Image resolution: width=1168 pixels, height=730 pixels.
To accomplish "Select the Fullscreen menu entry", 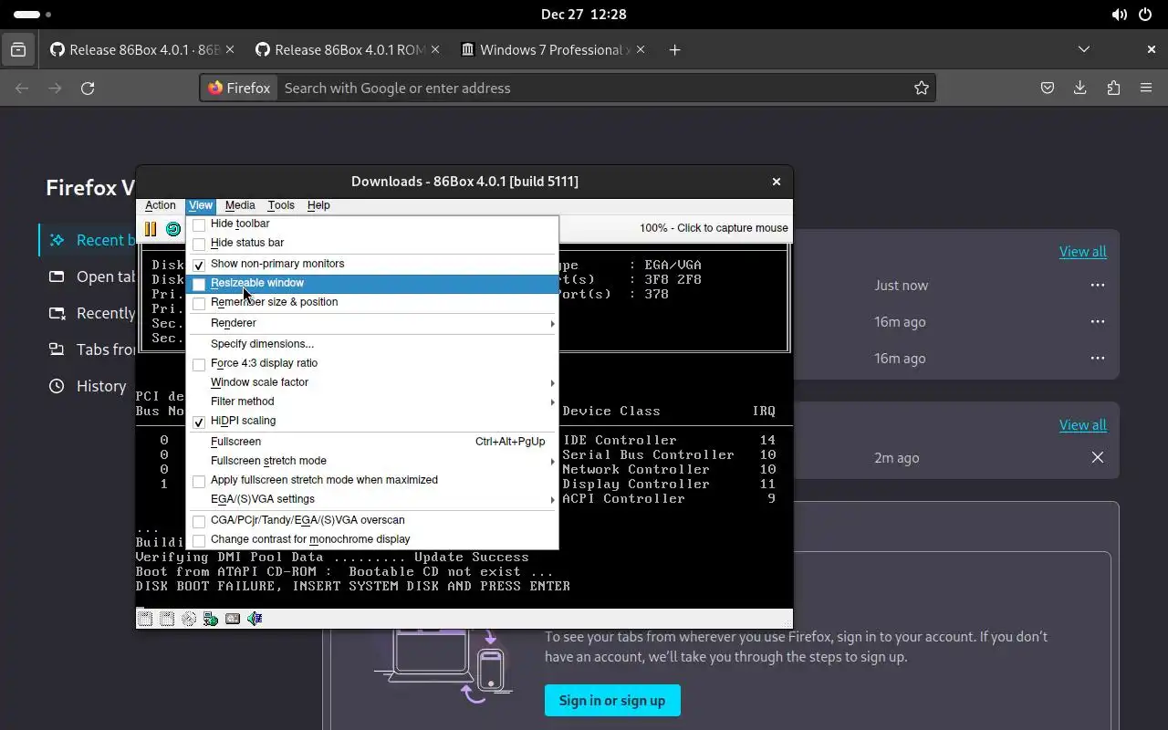I will point(372,442).
